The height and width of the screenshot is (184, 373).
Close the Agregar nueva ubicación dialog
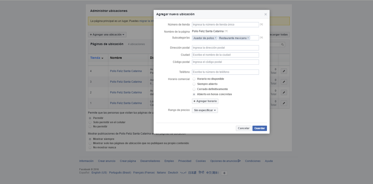coord(266,14)
